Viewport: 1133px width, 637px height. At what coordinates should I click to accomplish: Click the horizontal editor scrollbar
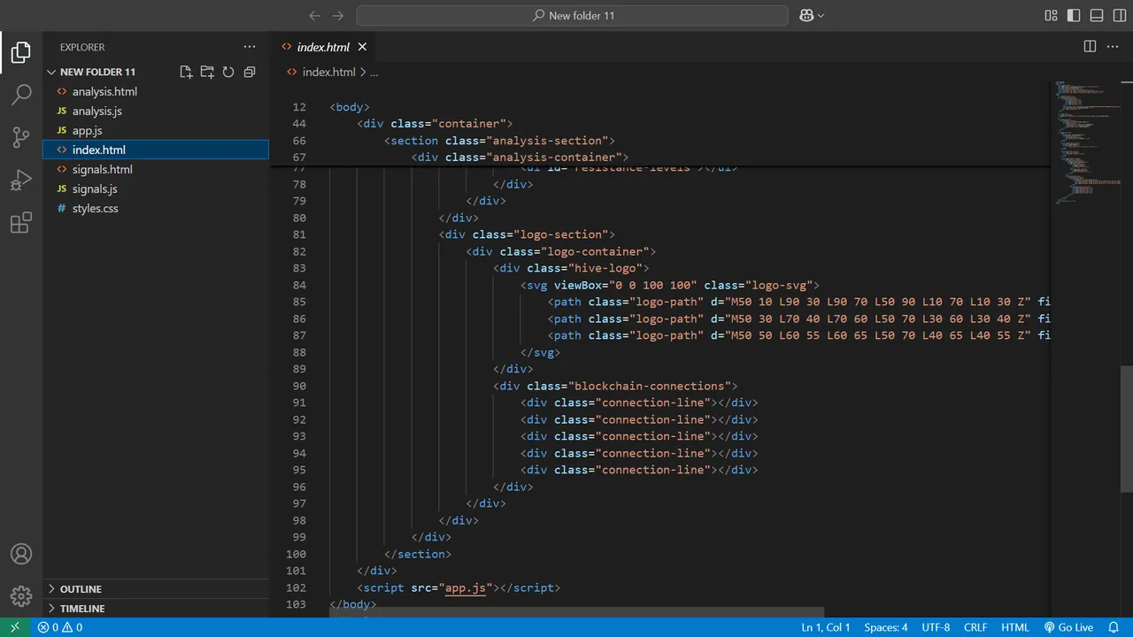[577, 612]
